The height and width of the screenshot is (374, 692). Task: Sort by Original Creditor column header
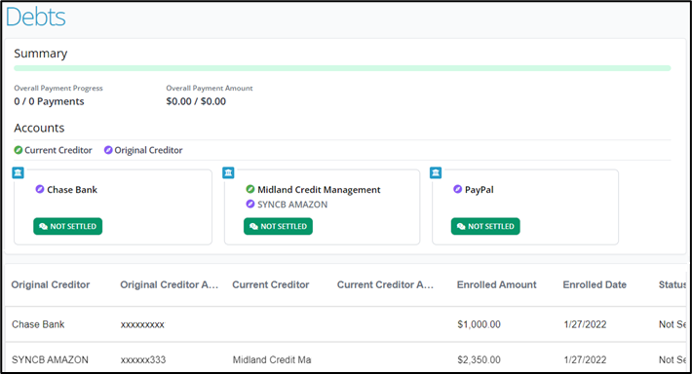click(x=51, y=285)
